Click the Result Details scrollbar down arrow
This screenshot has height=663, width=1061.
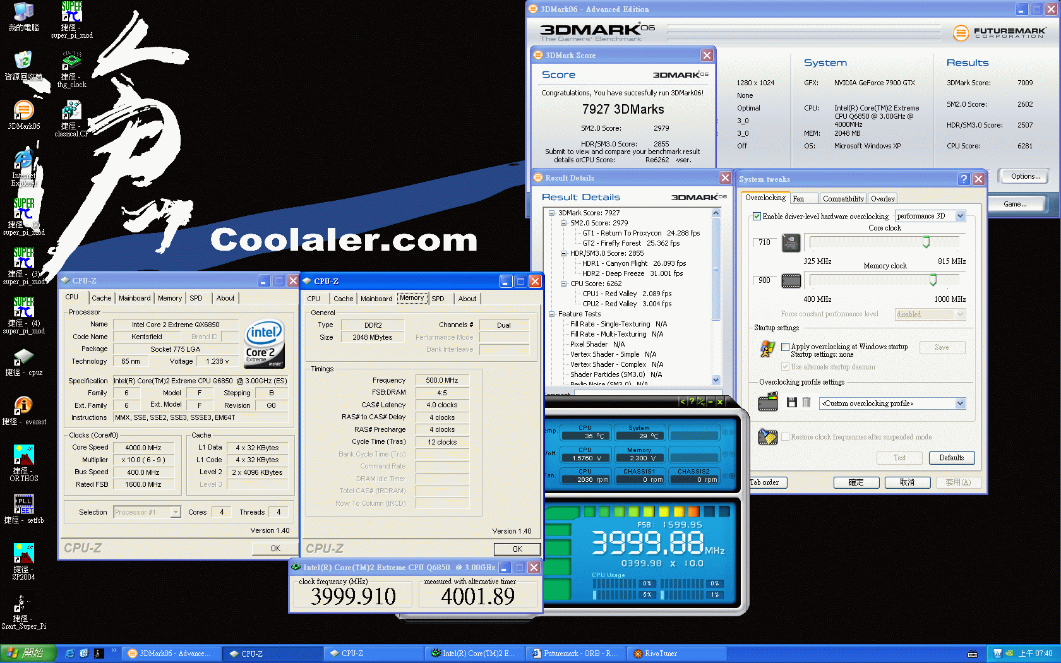pyautogui.click(x=716, y=379)
